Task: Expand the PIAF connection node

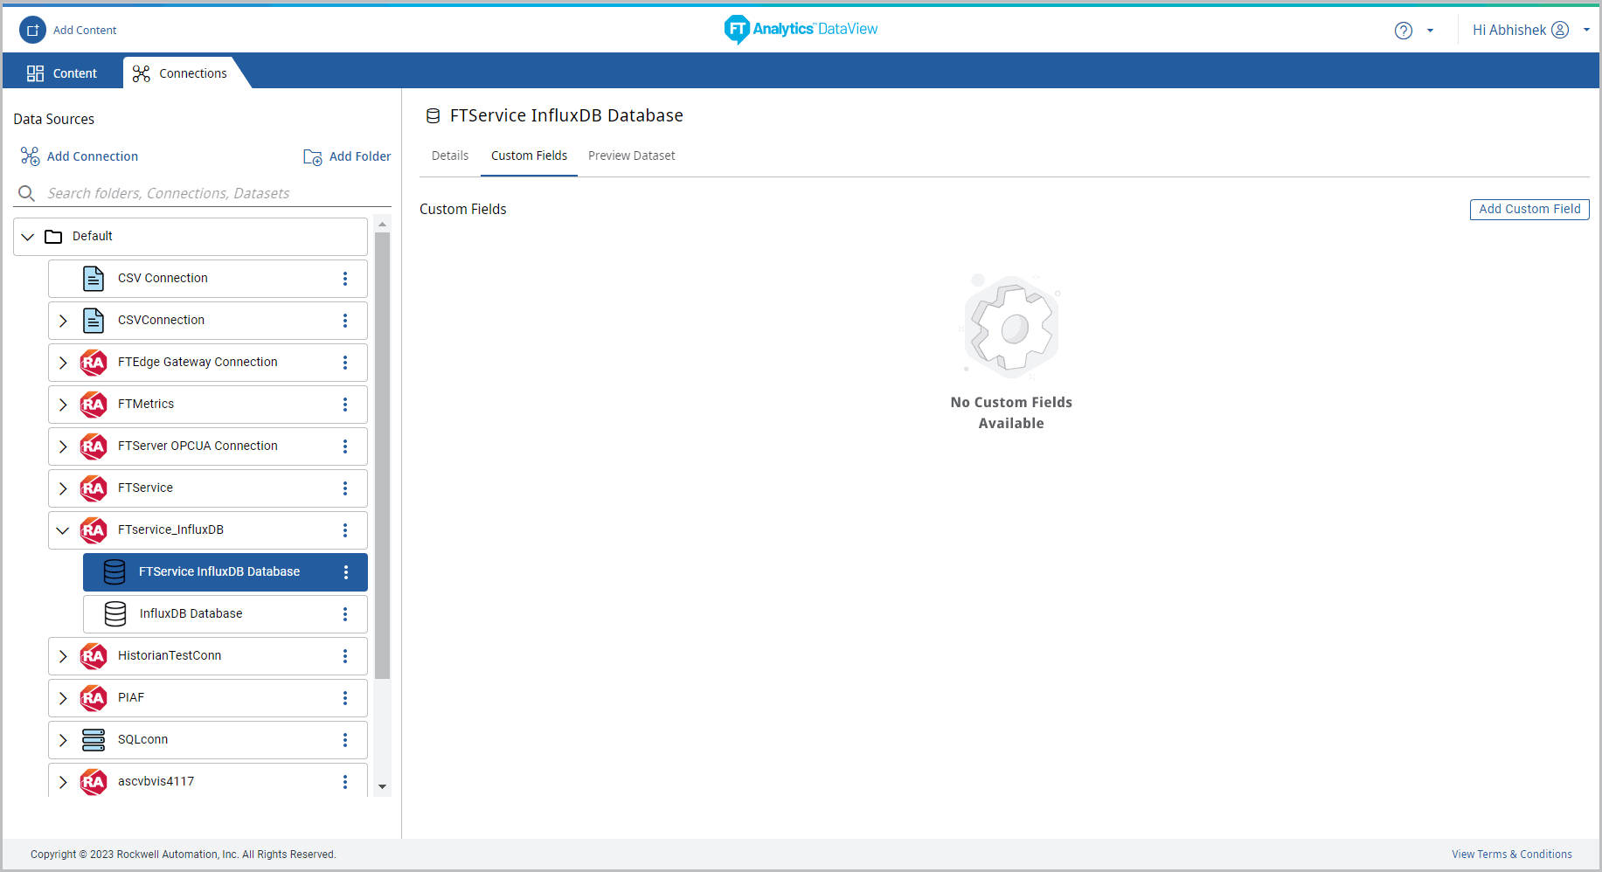Action: tap(63, 698)
